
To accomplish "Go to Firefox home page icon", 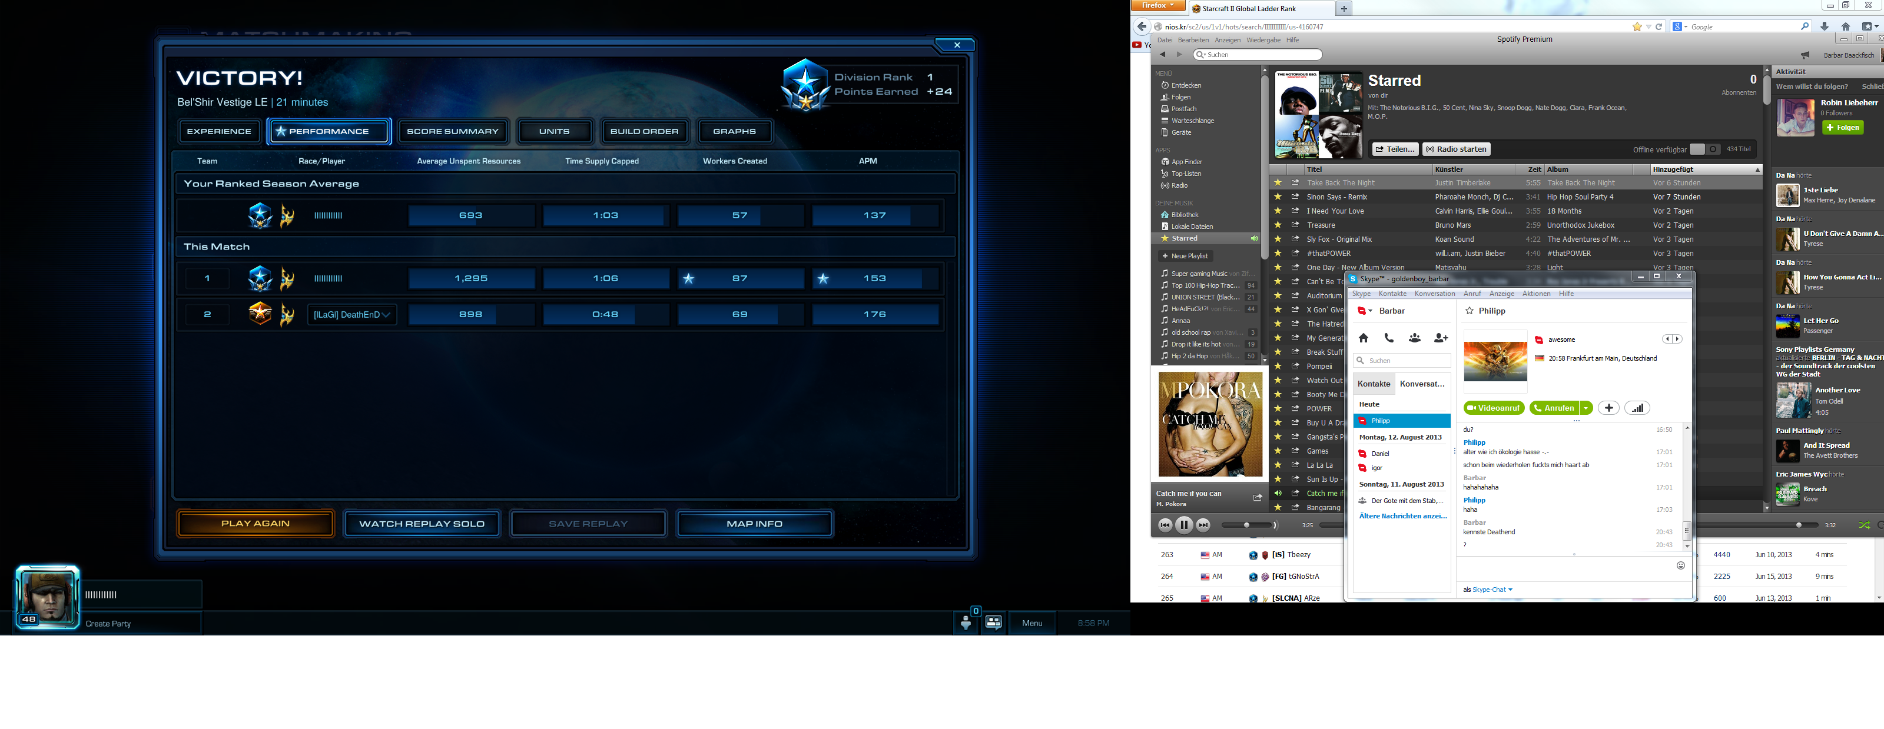I will (x=1845, y=26).
